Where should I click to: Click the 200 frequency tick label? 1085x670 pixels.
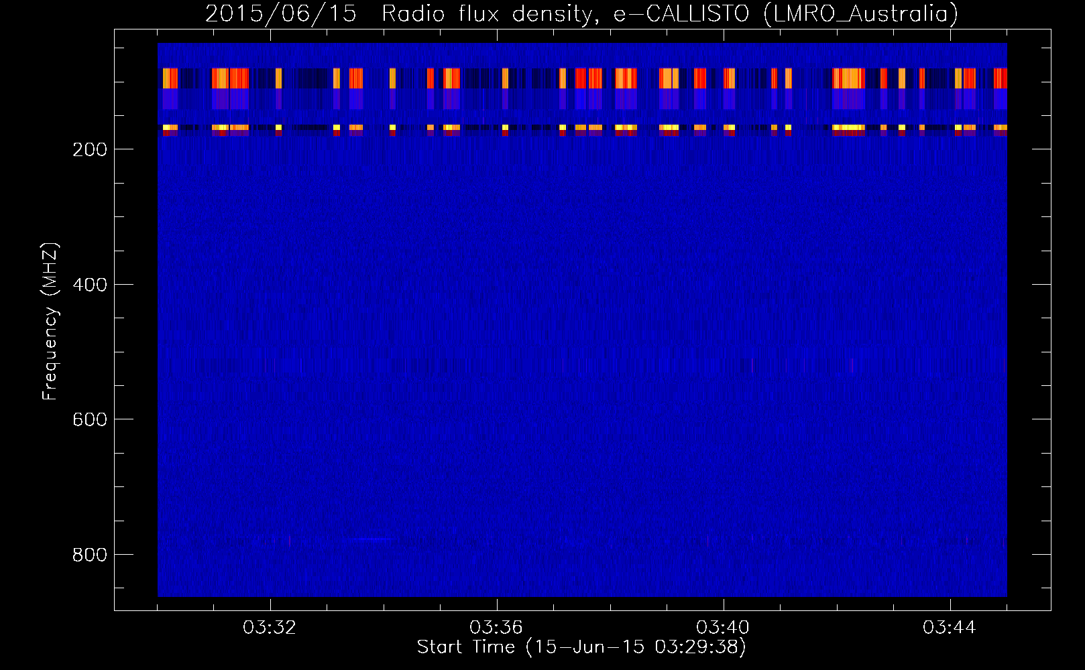pos(90,149)
